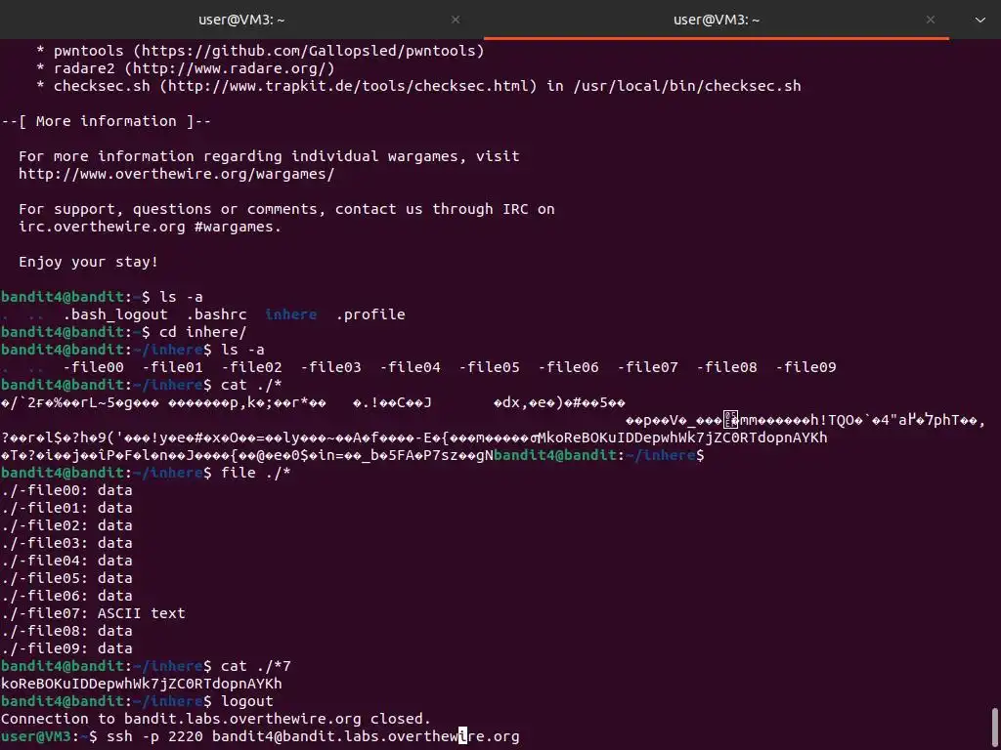This screenshot has width=1001, height=750.
Task: Close the second active user@VM3 tab
Action: pyautogui.click(x=931, y=20)
